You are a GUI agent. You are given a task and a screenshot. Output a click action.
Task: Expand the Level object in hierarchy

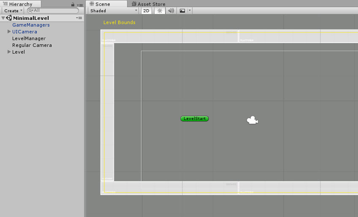pyautogui.click(x=9, y=52)
